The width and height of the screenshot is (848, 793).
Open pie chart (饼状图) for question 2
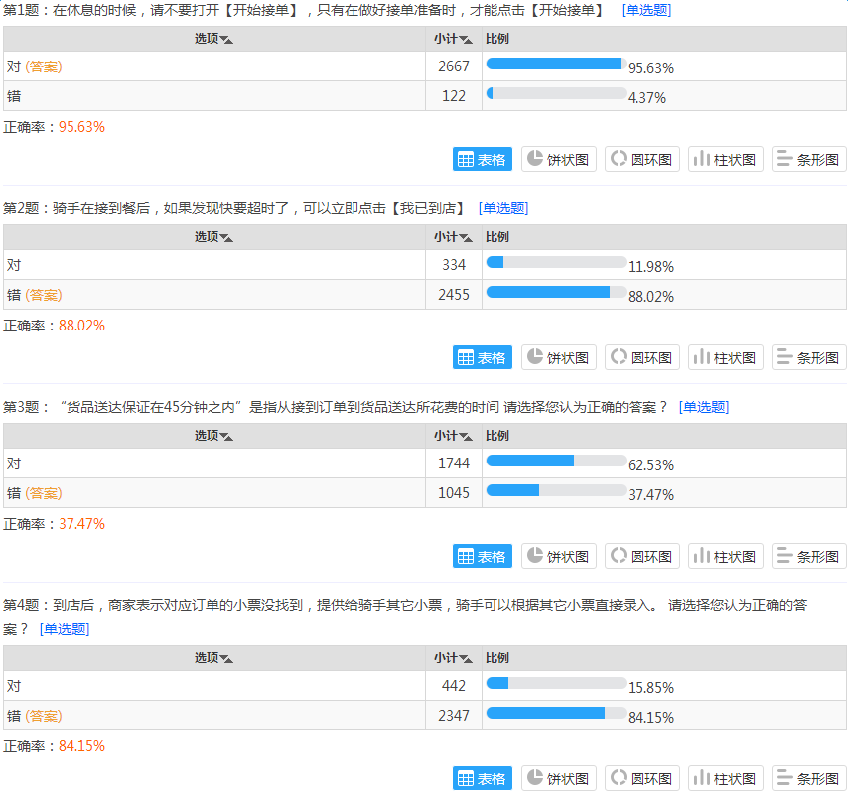coord(559,357)
